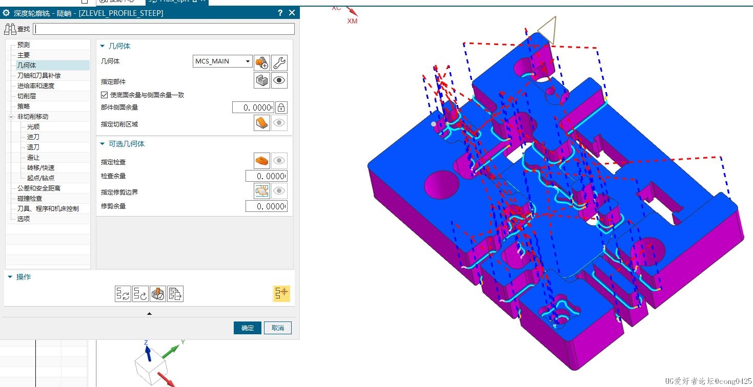
Task: Open the 刀轴和刀具补偿 page
Action: pyautogui.click(x=39, y=76)
